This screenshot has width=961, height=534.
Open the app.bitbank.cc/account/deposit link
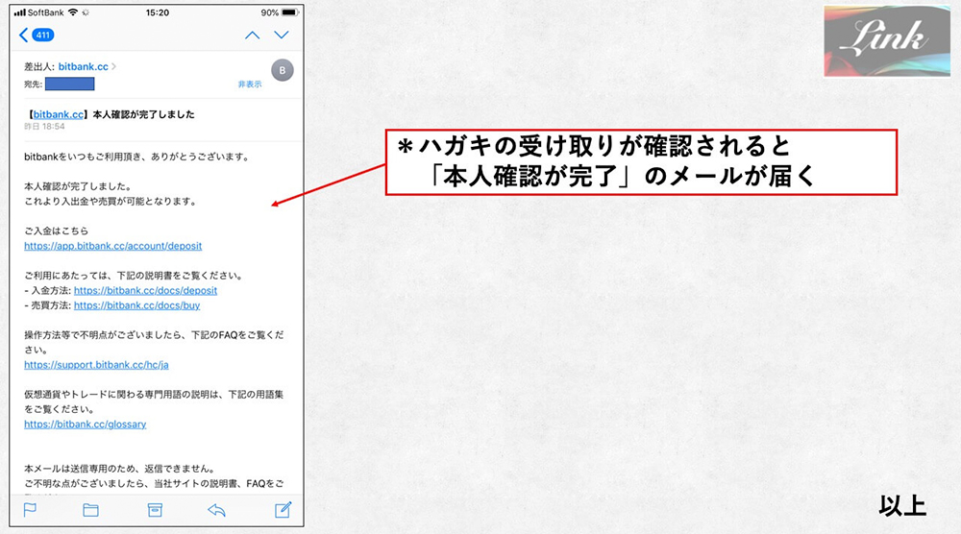(112, 246)
